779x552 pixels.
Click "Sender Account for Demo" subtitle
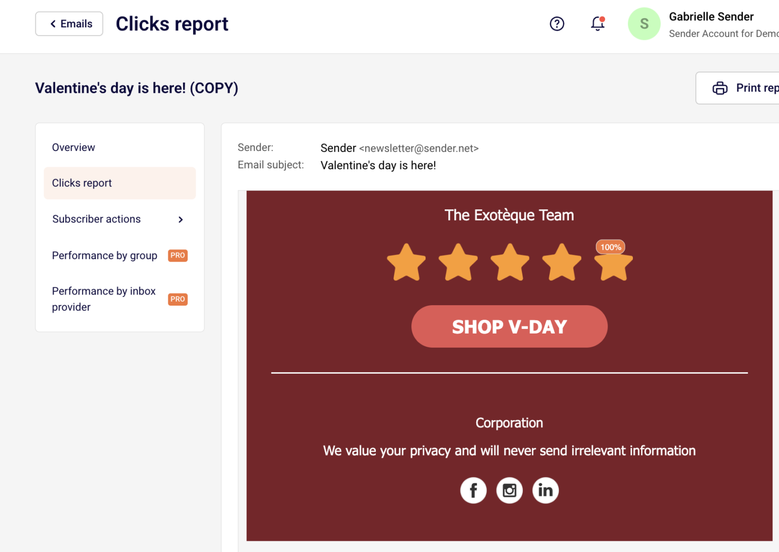pos(724,33)
